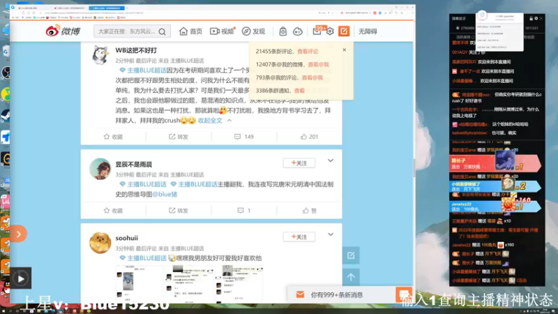Open the 视频 video tab
Viewport: 558px width, 314px height.
221,31
